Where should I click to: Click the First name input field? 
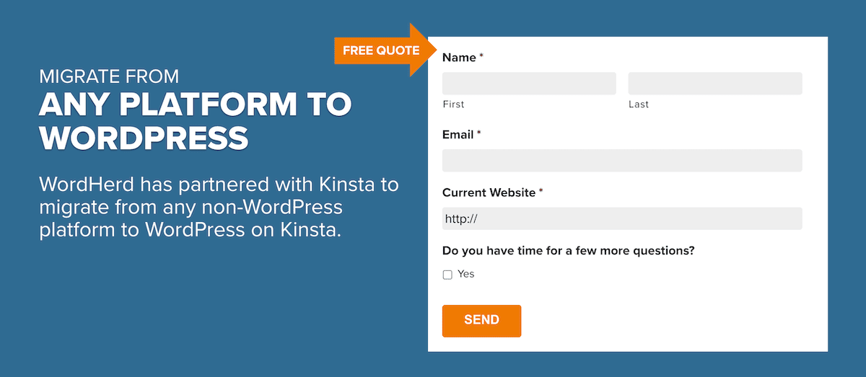click(529, 84)
